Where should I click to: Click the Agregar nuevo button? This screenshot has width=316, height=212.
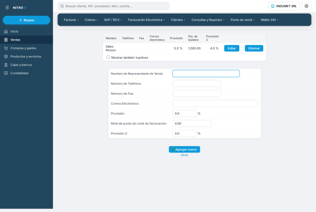[184, 149]
